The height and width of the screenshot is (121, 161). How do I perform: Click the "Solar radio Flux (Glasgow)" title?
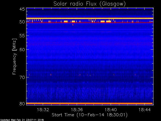[90, 4]
